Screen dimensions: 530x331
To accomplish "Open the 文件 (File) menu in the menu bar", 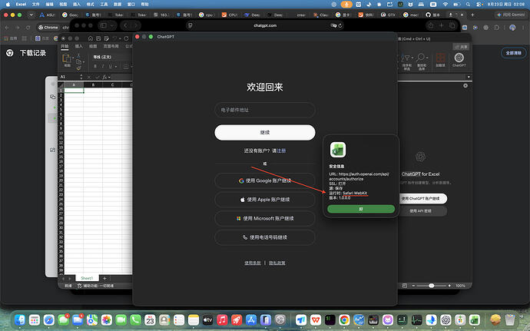I will point(35,5).
